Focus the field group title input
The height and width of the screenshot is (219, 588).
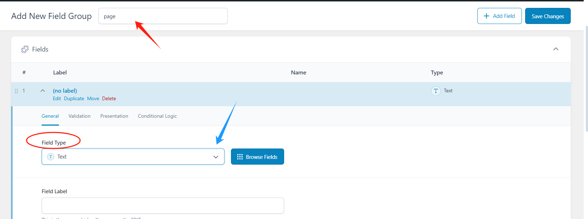click(163, 16)
